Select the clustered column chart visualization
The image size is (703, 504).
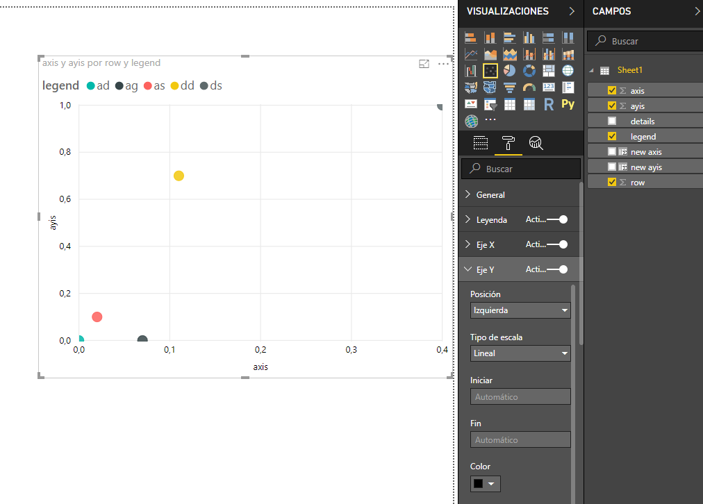(x=529, y=37)
